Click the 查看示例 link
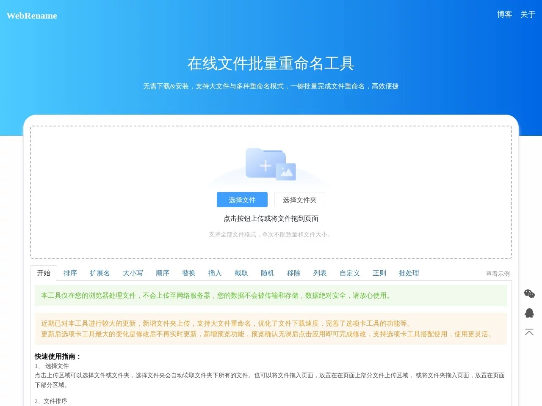The height and width of the screenshot is (406, 542). pyautogui.click(x=498, y=274)
